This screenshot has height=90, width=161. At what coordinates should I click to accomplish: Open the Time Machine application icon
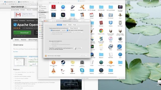coord(101,62)
